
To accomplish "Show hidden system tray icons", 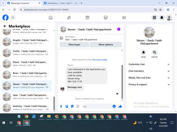I will click(x=147, y=123).
